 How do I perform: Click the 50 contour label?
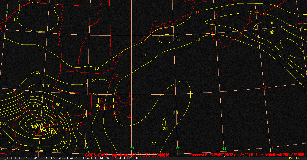tap(58, 105)
